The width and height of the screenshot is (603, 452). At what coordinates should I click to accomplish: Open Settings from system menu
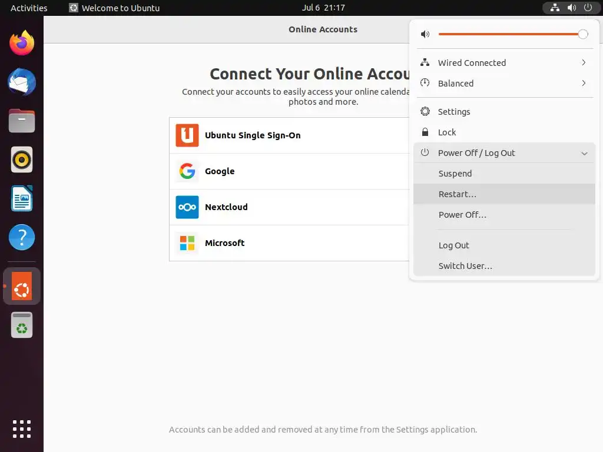point(505,112)
